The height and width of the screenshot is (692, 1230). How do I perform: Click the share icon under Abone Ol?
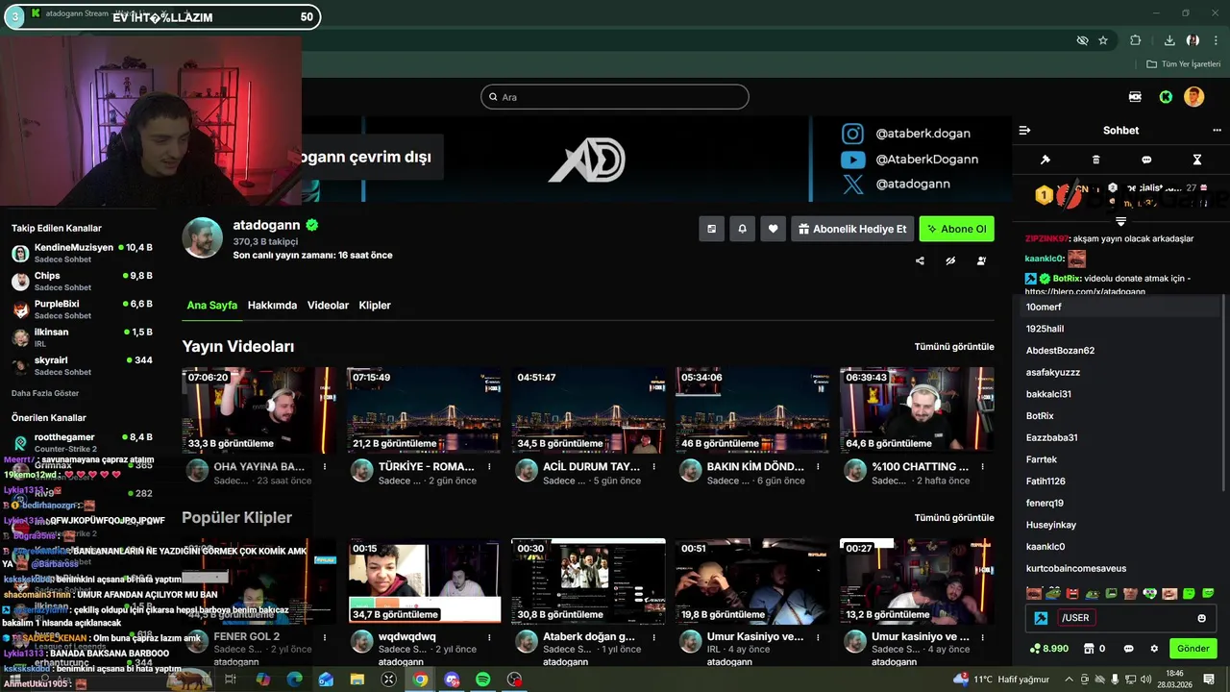[920, 260]
